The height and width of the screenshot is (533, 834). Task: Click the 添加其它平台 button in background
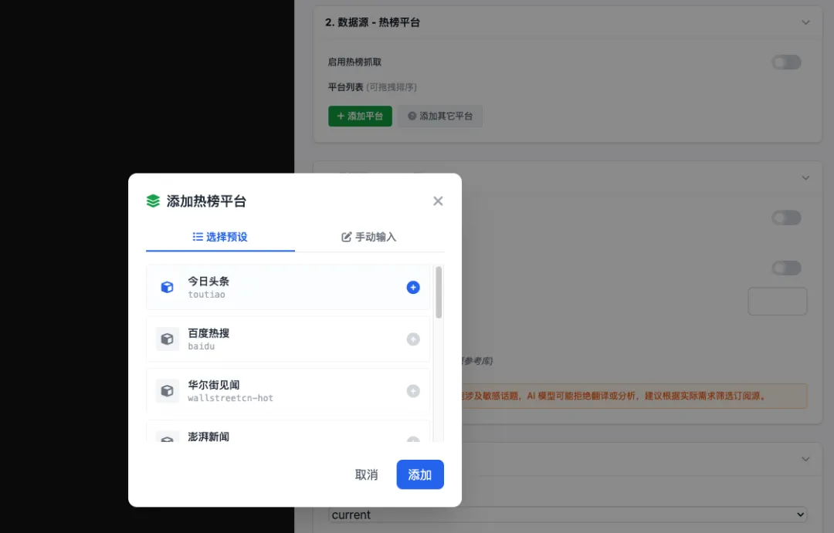tap(440, 116)
